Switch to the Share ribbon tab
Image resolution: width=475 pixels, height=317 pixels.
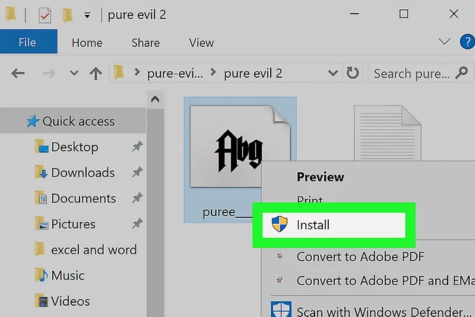point(146,42)
